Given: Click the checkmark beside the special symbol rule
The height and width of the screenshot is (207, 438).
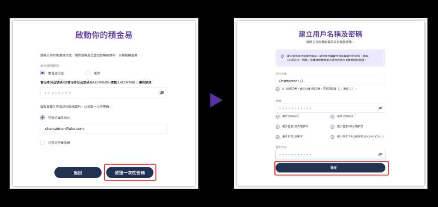Looking at the screenshot, I should (x=332, y=137).
